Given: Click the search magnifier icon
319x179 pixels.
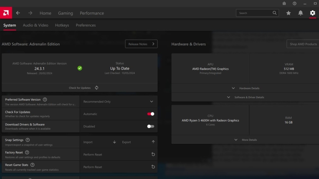Looking at the screenshot, I should pos(274,13).
